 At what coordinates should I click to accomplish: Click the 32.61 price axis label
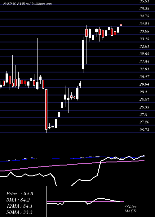tap(144, 46)
